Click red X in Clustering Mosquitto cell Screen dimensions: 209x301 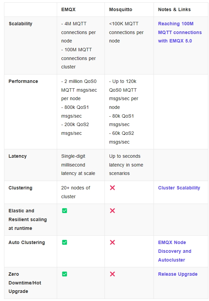(x=112, y=188)
